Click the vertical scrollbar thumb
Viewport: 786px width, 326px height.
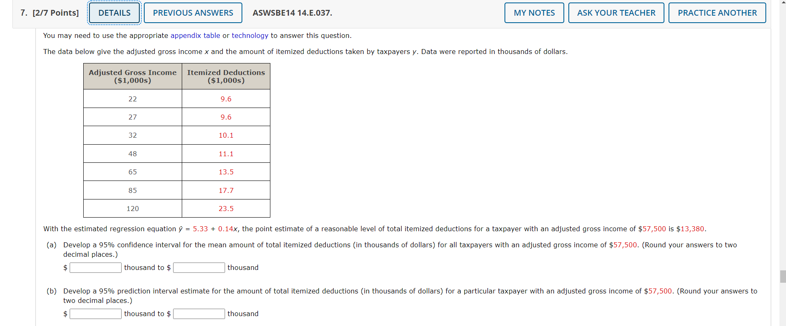point(783,275)
